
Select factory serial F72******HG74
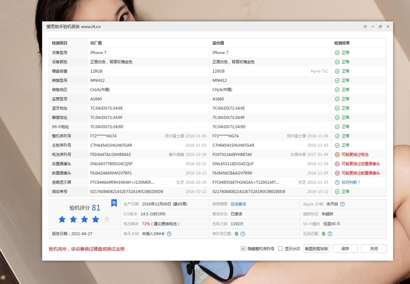click(x=103, y=136)
